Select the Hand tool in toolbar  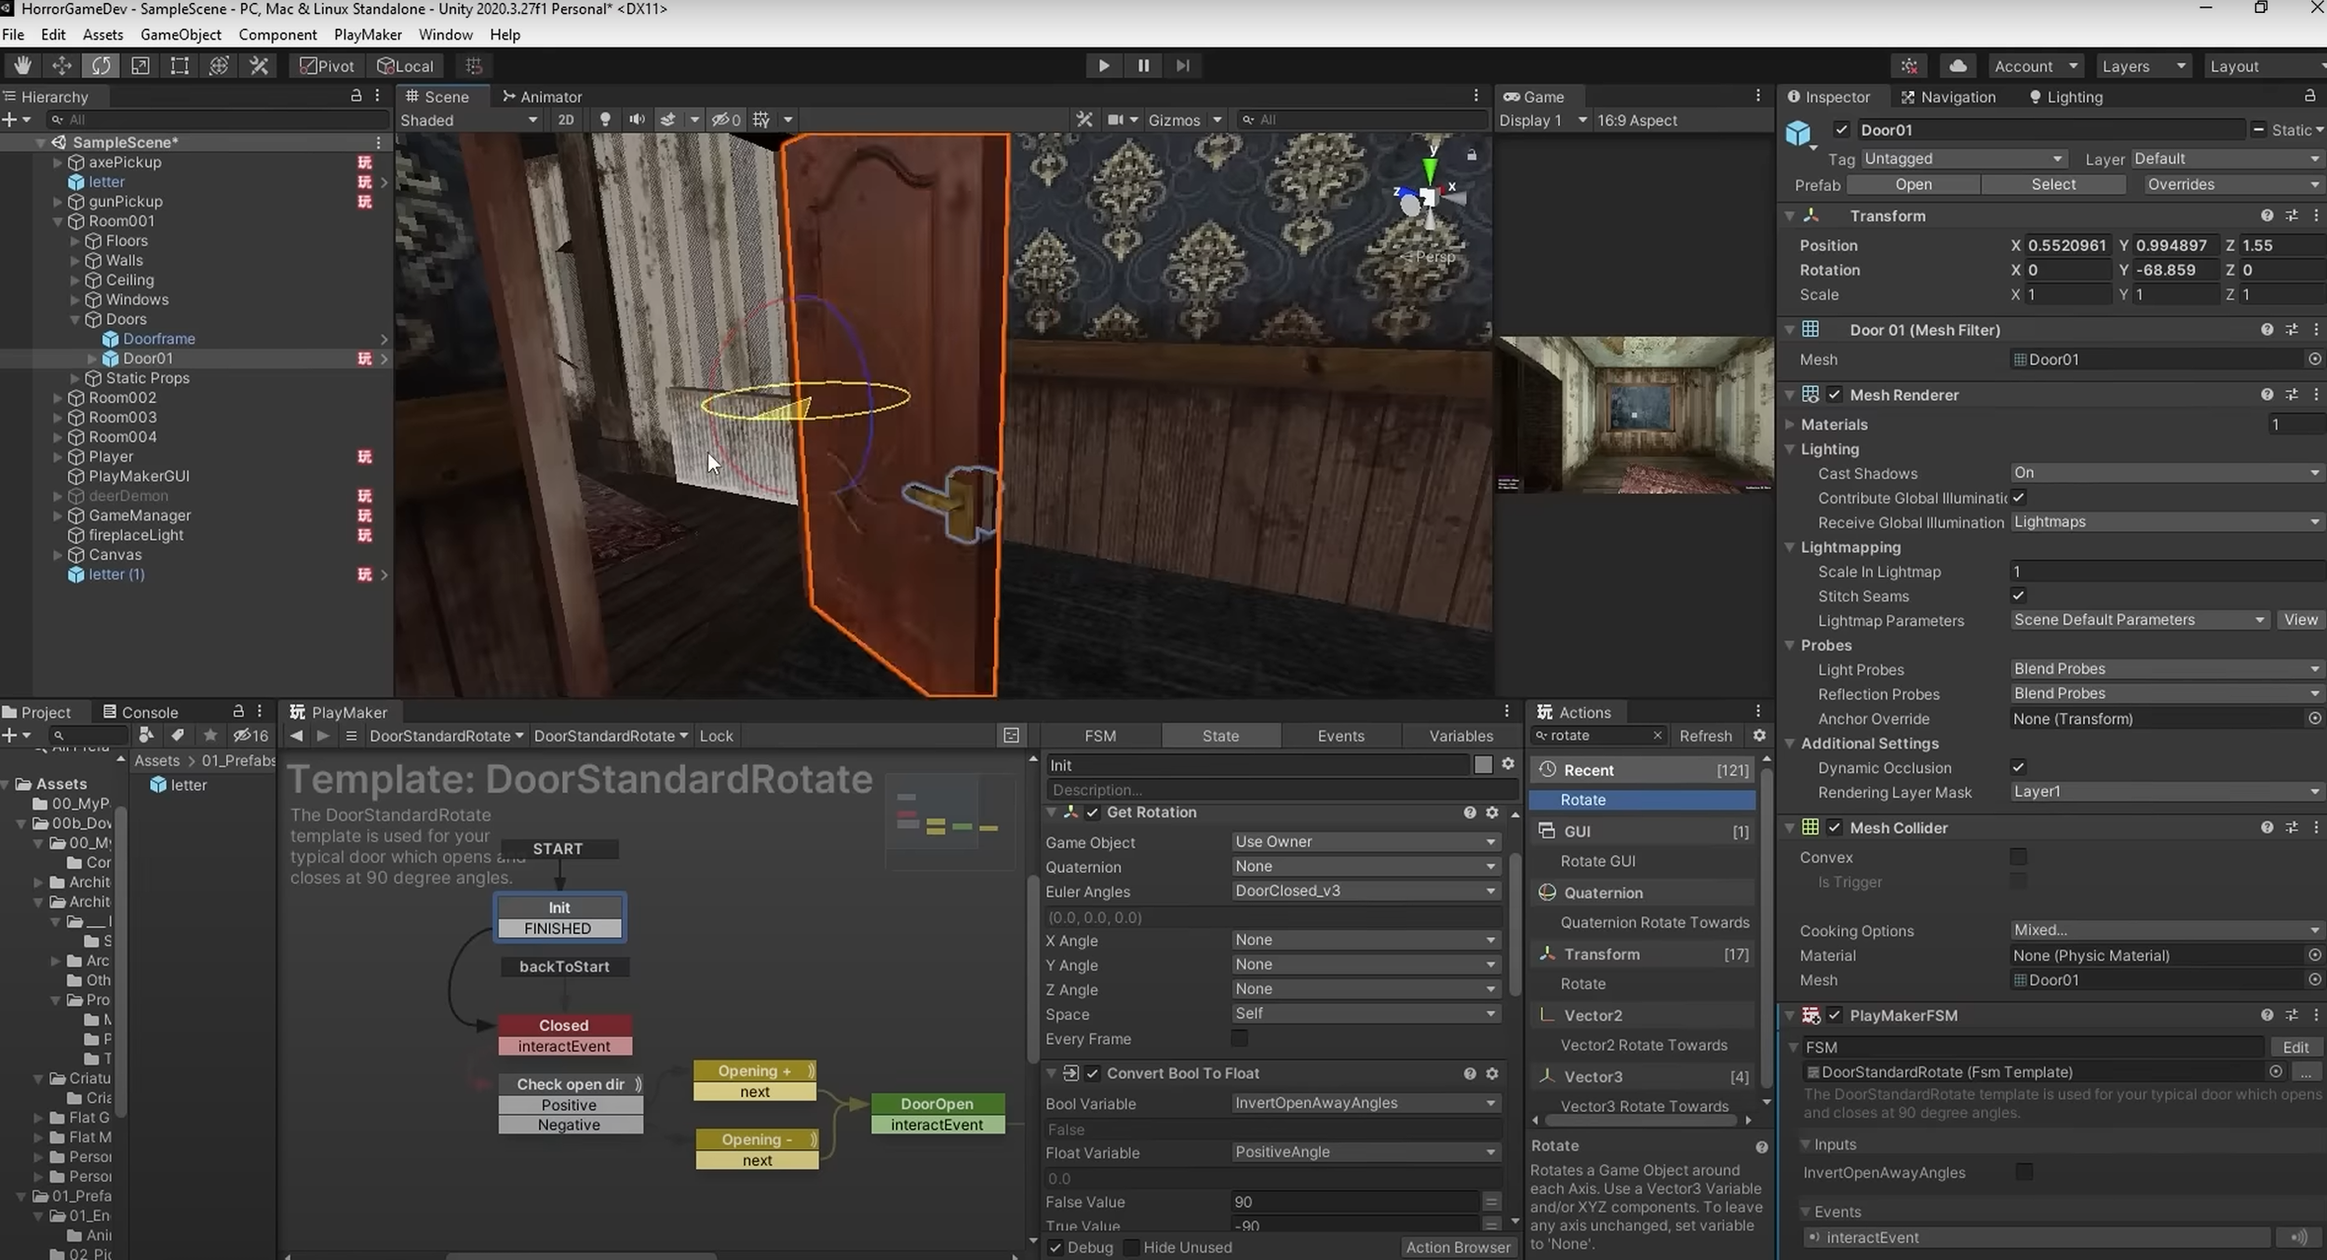pos(22,65)
